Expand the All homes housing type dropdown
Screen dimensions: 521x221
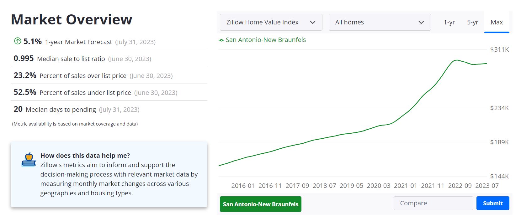click(x=380, y=22)
